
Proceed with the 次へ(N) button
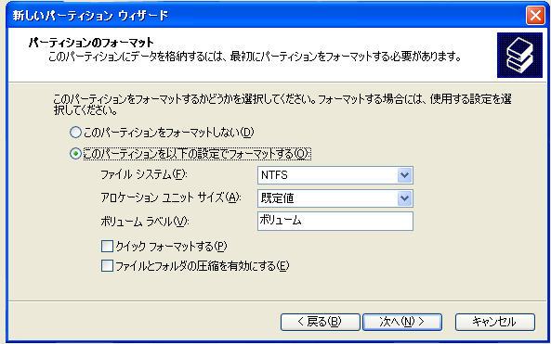(402, 322)
